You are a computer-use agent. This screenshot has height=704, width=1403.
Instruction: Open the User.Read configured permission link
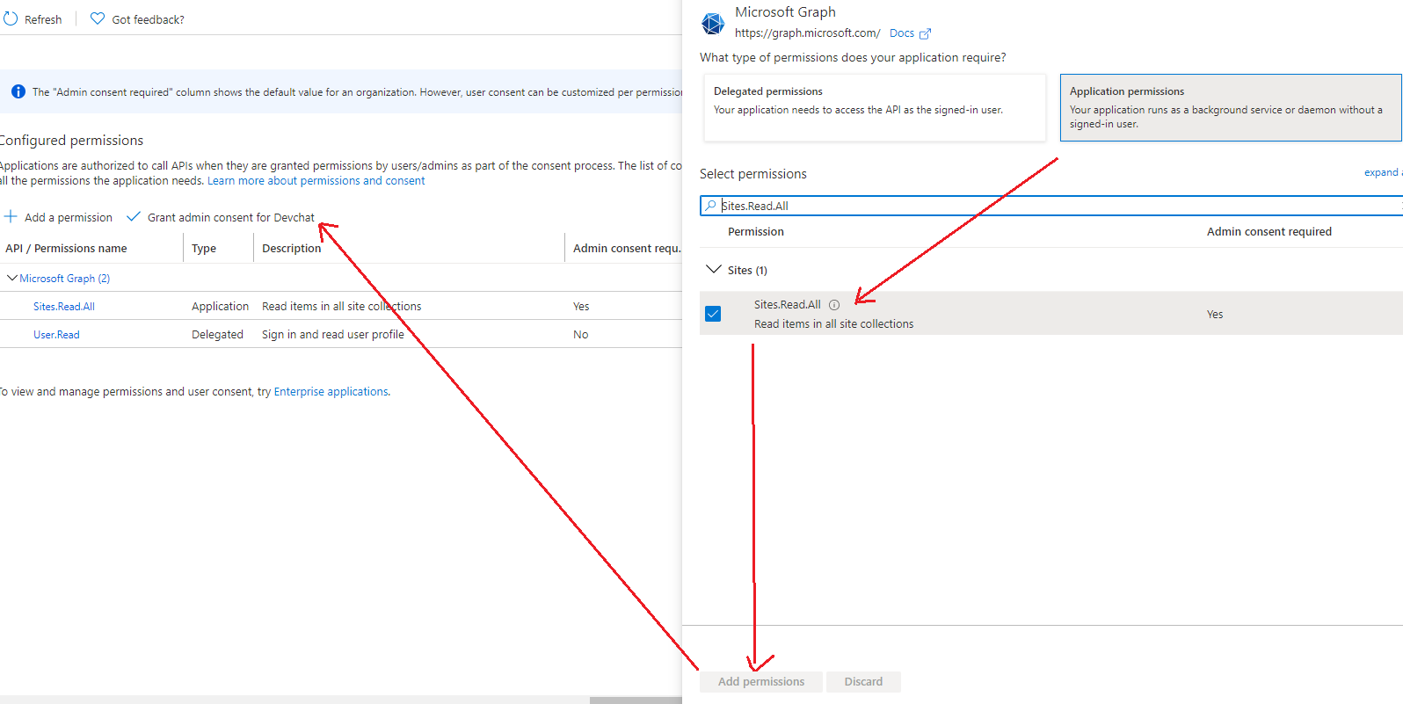click(x=56, y=335)
